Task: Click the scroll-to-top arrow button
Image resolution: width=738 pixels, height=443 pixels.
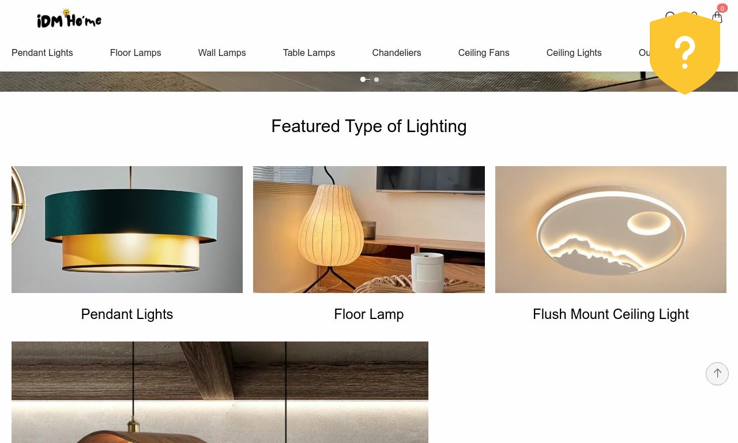Action: [717, 374]
